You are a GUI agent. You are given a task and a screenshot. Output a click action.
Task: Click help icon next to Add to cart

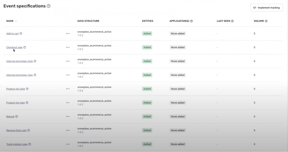(21, 33)
